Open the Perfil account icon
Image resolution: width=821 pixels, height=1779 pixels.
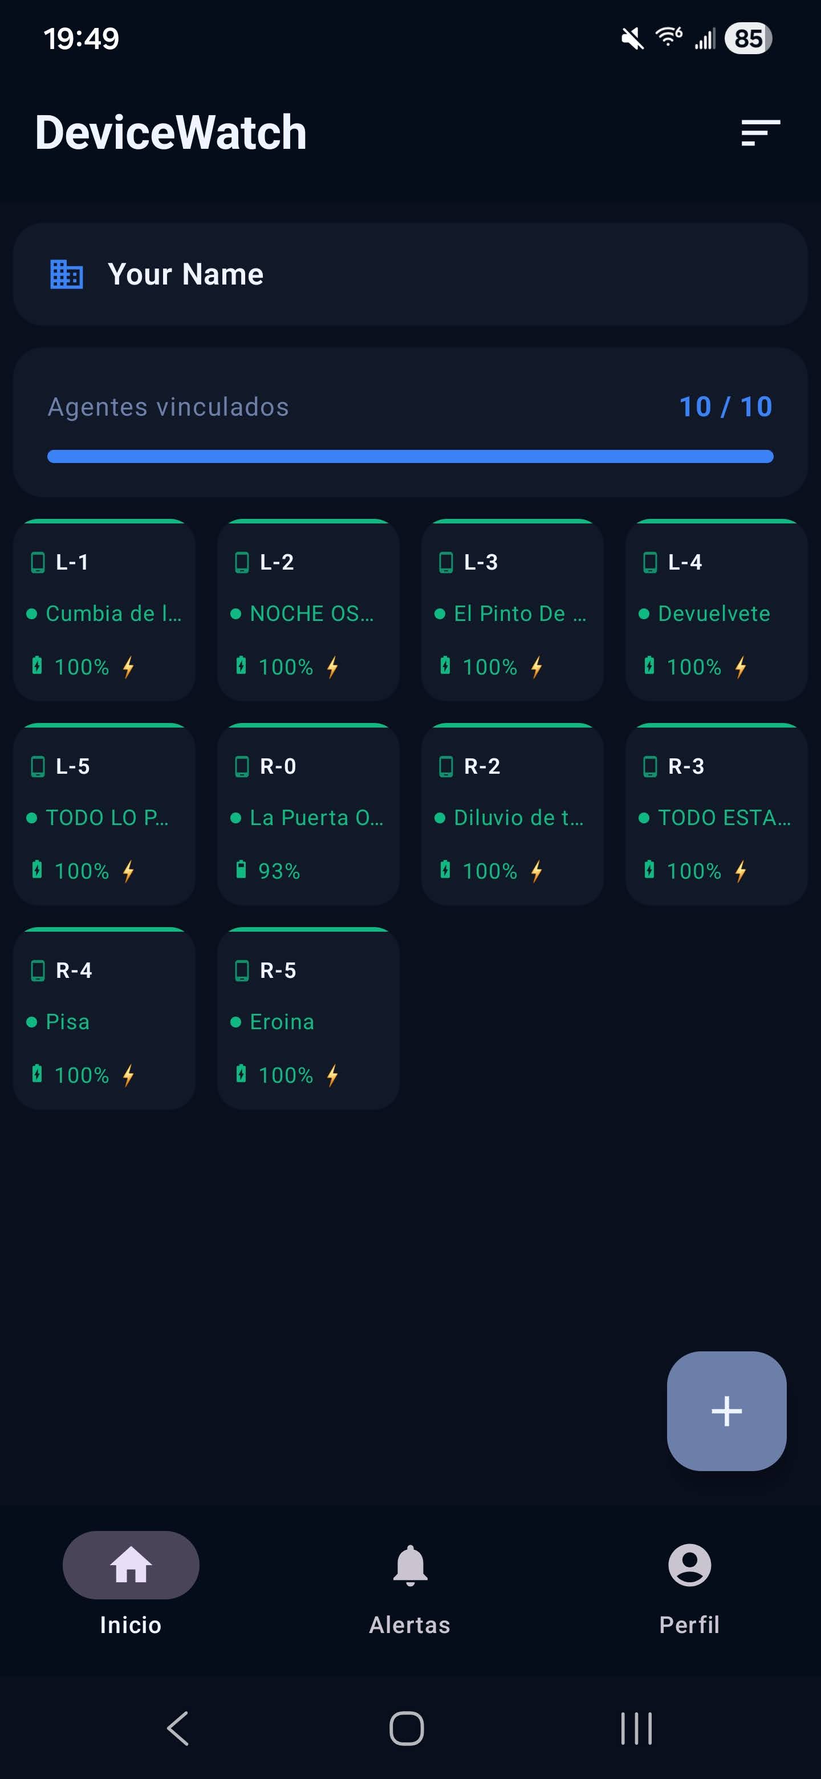point(689,1565)
